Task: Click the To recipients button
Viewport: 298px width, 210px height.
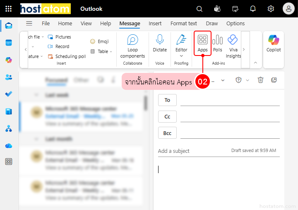Action: click(167, 100)
